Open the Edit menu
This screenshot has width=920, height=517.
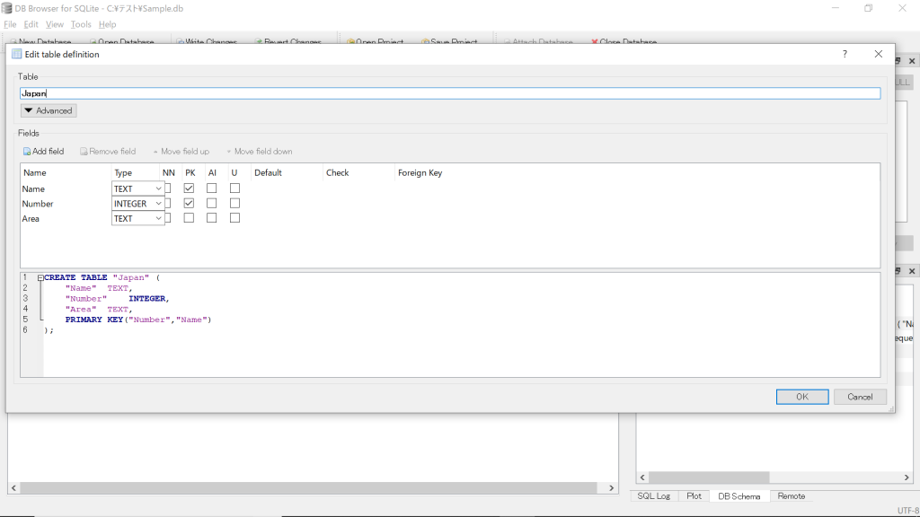coord(31,24)
